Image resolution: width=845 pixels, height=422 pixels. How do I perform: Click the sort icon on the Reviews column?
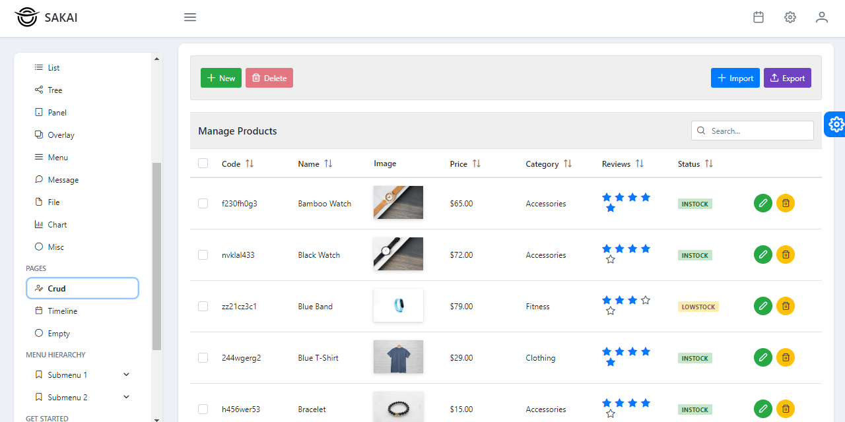tap(640, 164)
